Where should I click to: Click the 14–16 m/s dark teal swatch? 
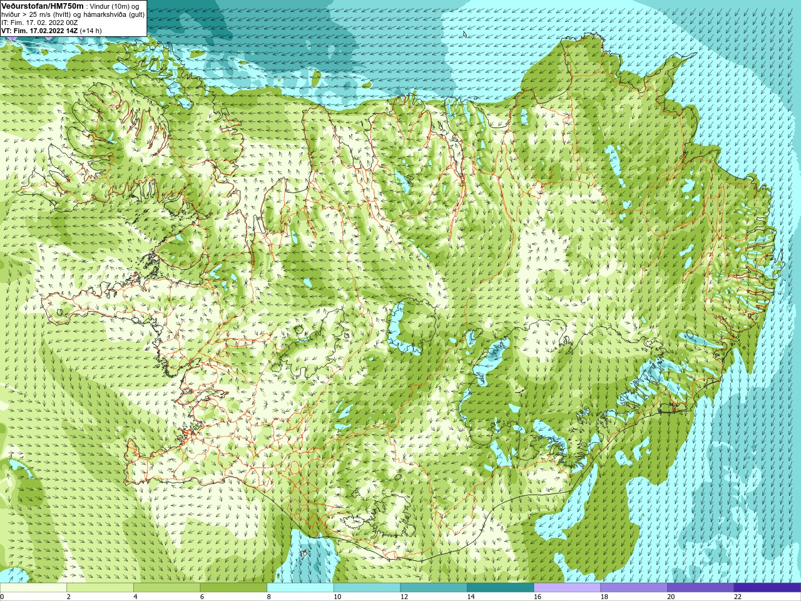[501, 588]
